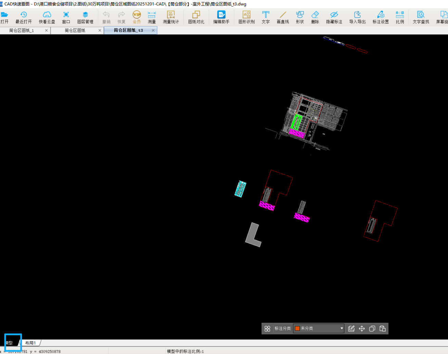
Task: Click the four-squares grid icon in annotation bar
Action: (267, 329)
